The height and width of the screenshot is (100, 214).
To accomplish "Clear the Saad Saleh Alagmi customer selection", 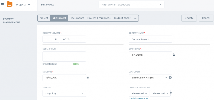I will coord(170,78).
